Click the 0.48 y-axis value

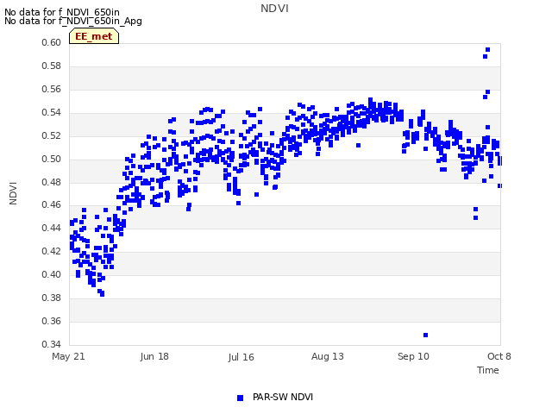pyautogui.click(x=51, y=182)
